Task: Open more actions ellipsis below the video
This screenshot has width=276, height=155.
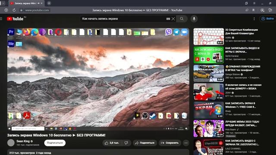Action: click(186, 143)
